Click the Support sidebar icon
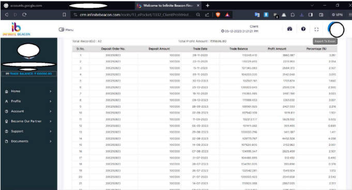Image resolution: width=352 pixels, height=190 pixels. pyautogui.click(x=7, y=131)
